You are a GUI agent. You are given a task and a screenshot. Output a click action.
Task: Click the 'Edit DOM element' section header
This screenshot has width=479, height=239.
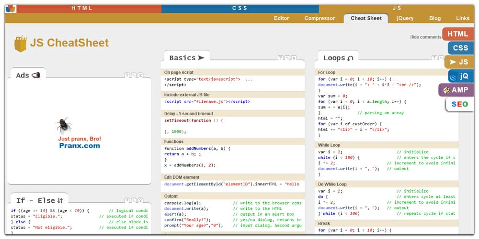(233, 177)
